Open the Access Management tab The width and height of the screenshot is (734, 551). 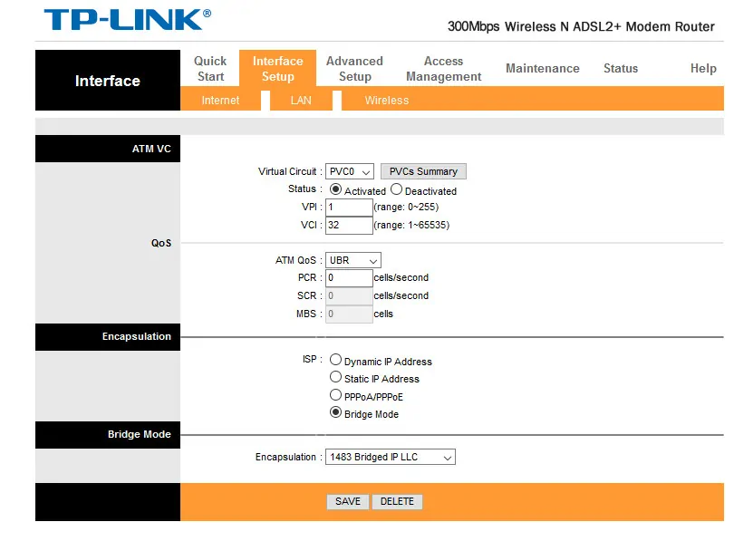pos(443,68)
